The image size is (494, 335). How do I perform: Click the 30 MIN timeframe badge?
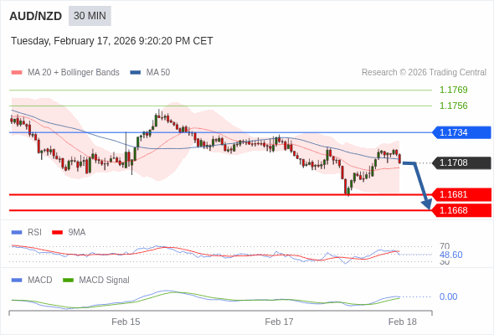coord(90,16)
